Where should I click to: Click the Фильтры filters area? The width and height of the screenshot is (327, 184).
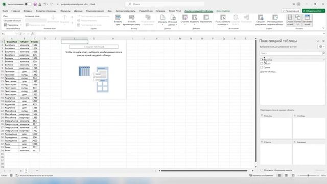click(x=276, y=128)
